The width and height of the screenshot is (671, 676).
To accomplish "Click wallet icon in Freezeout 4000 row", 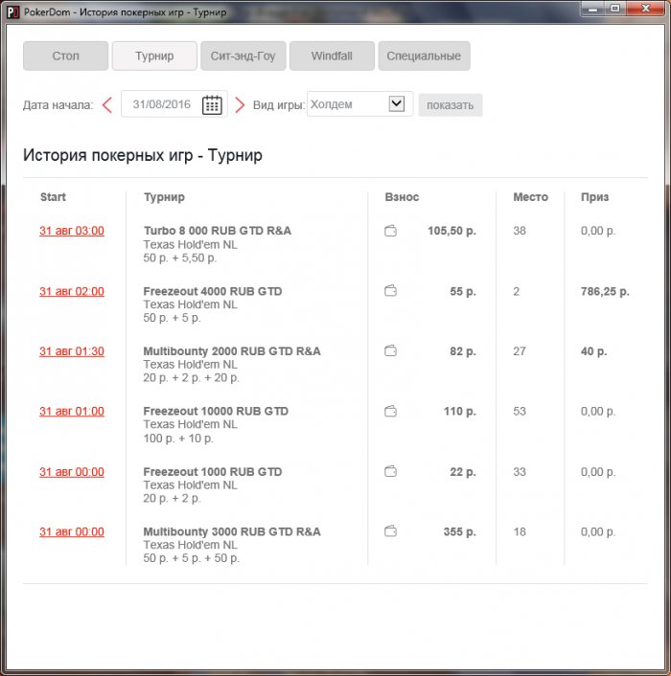I will point(390,291).
